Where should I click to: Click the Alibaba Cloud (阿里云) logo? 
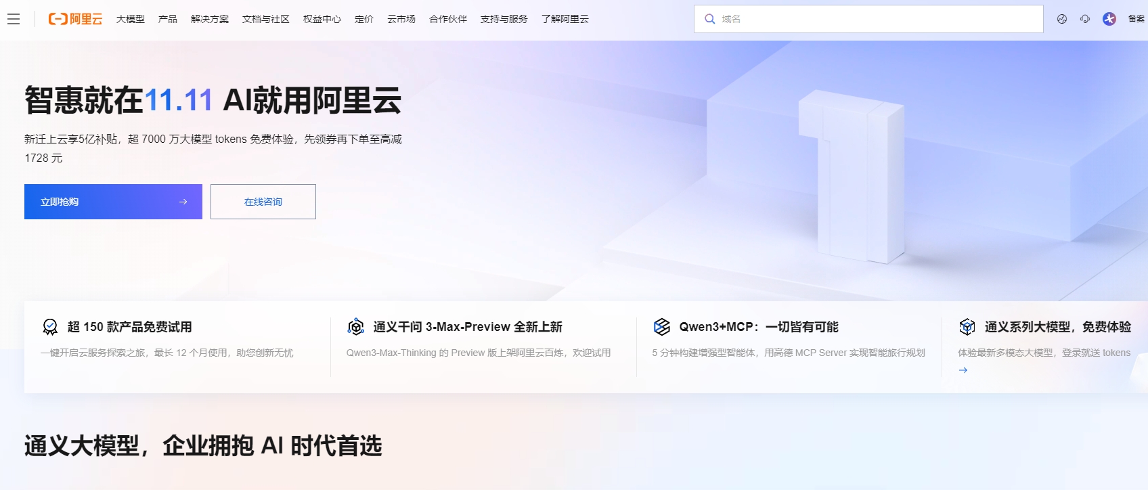75,19
